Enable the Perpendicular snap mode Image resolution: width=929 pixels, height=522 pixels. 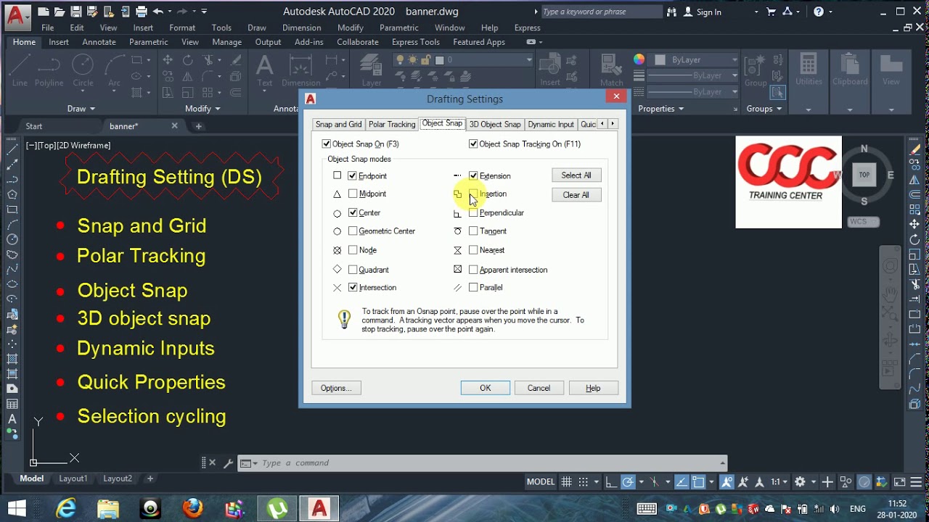[473, 212]
